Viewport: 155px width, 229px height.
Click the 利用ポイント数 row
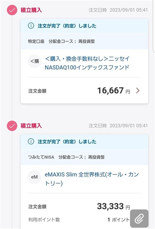click(x=79, y=219)
